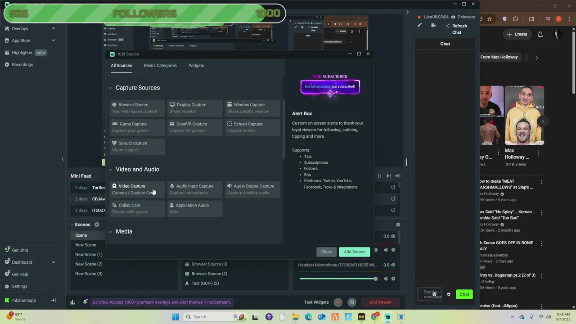Select Application Audio beta source

[x=195, y=209]
